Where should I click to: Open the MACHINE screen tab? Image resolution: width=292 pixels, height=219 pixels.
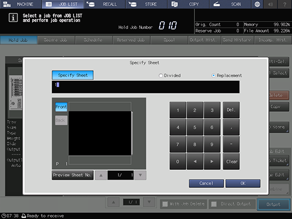(x=21, y=4)
